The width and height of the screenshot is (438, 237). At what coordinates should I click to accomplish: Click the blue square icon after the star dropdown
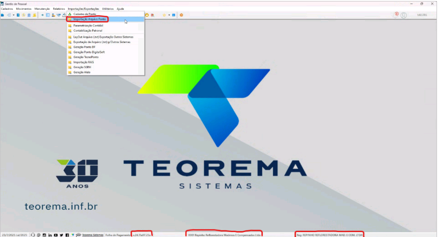174,15
